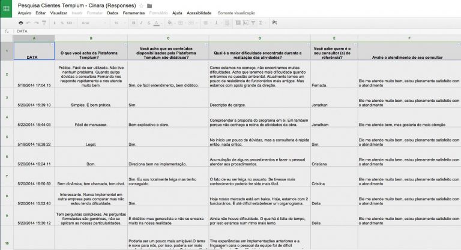Click cell with date 5/16/2014 17:04:15

(x=34, y=74)
